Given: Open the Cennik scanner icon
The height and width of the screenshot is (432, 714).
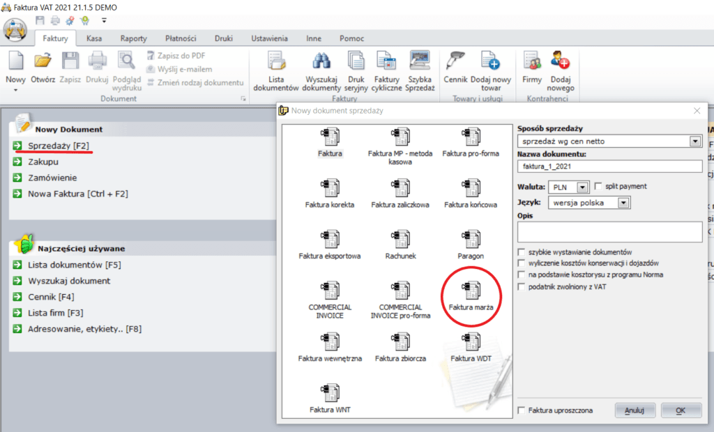Looking at the screenshot, I should point(455,63).
